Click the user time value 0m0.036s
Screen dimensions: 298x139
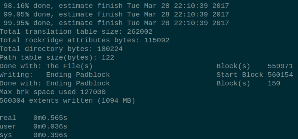coord(50,126)
